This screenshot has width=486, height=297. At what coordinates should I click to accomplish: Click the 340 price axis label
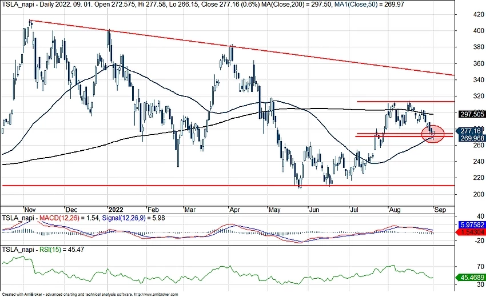click(479, 79)
